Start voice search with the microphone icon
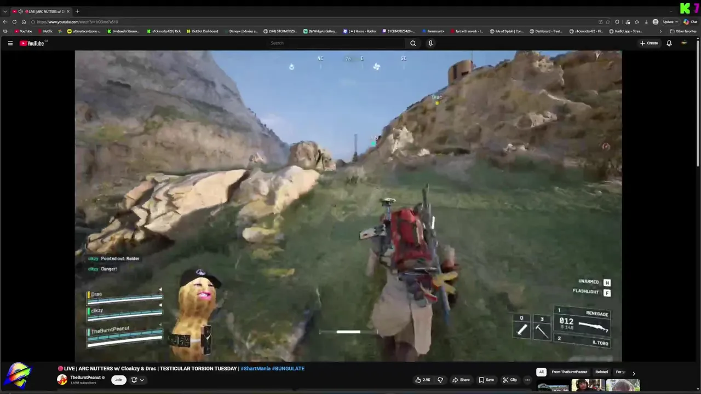This screenshot has height=394, width=701. (430, 43)
